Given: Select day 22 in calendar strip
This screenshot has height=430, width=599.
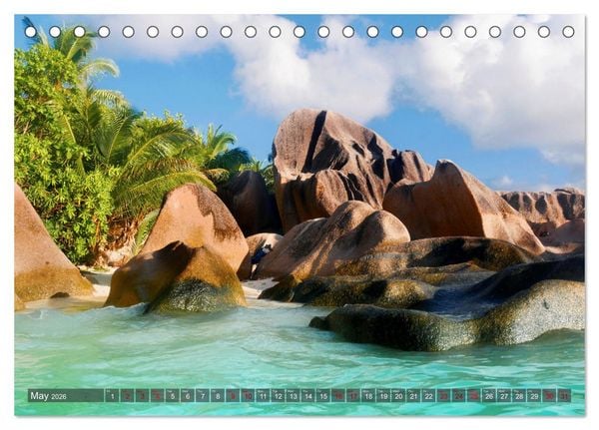Looking at the screenshot, I should coord(429,396).
